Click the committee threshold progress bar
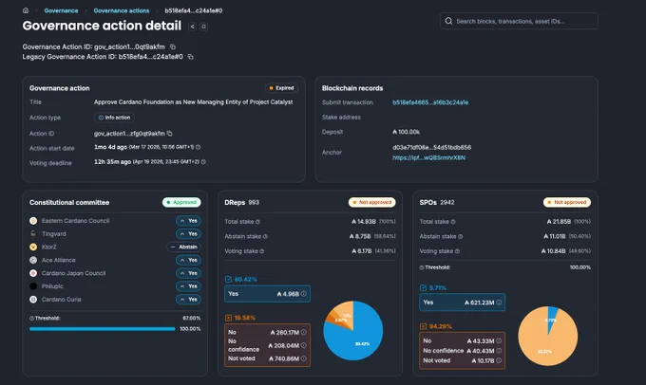 pyautogui.click(x=103, y=329)
